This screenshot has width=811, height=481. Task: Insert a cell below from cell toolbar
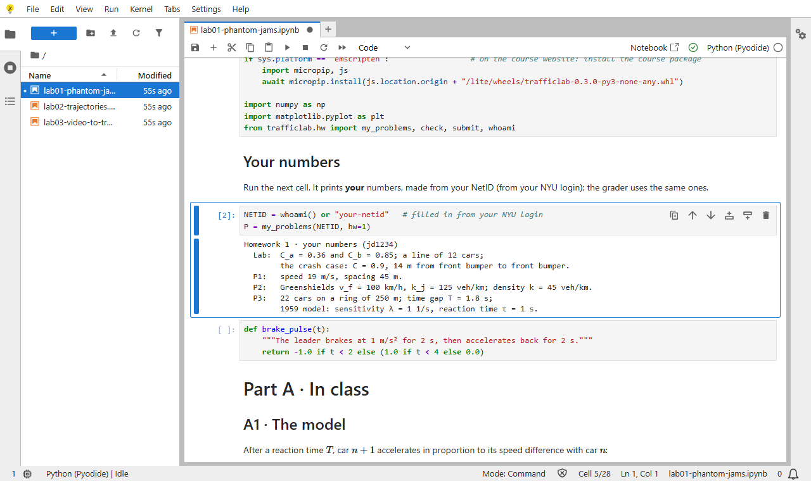[x=748, y=215]
